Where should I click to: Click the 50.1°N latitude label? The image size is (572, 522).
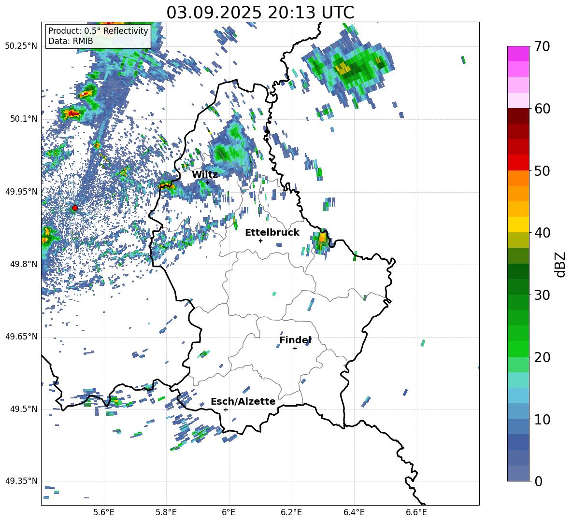24,119
